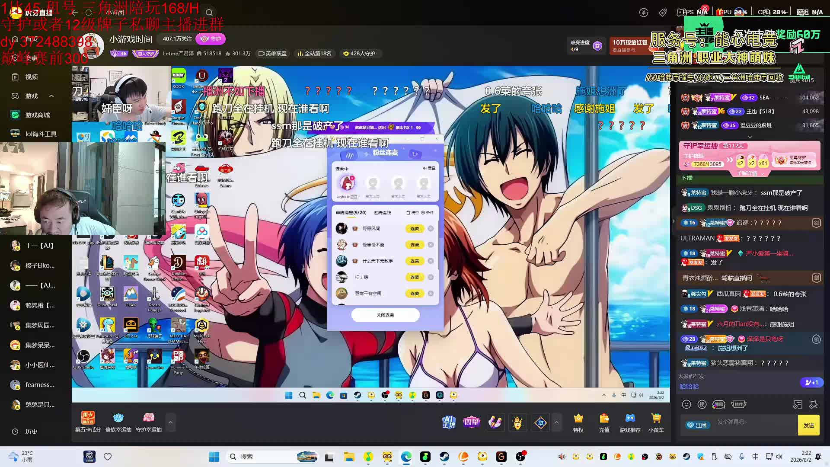This screenshot has width=830, height=467.
Task: Open the emoji picker in chat
Action: 686,404
